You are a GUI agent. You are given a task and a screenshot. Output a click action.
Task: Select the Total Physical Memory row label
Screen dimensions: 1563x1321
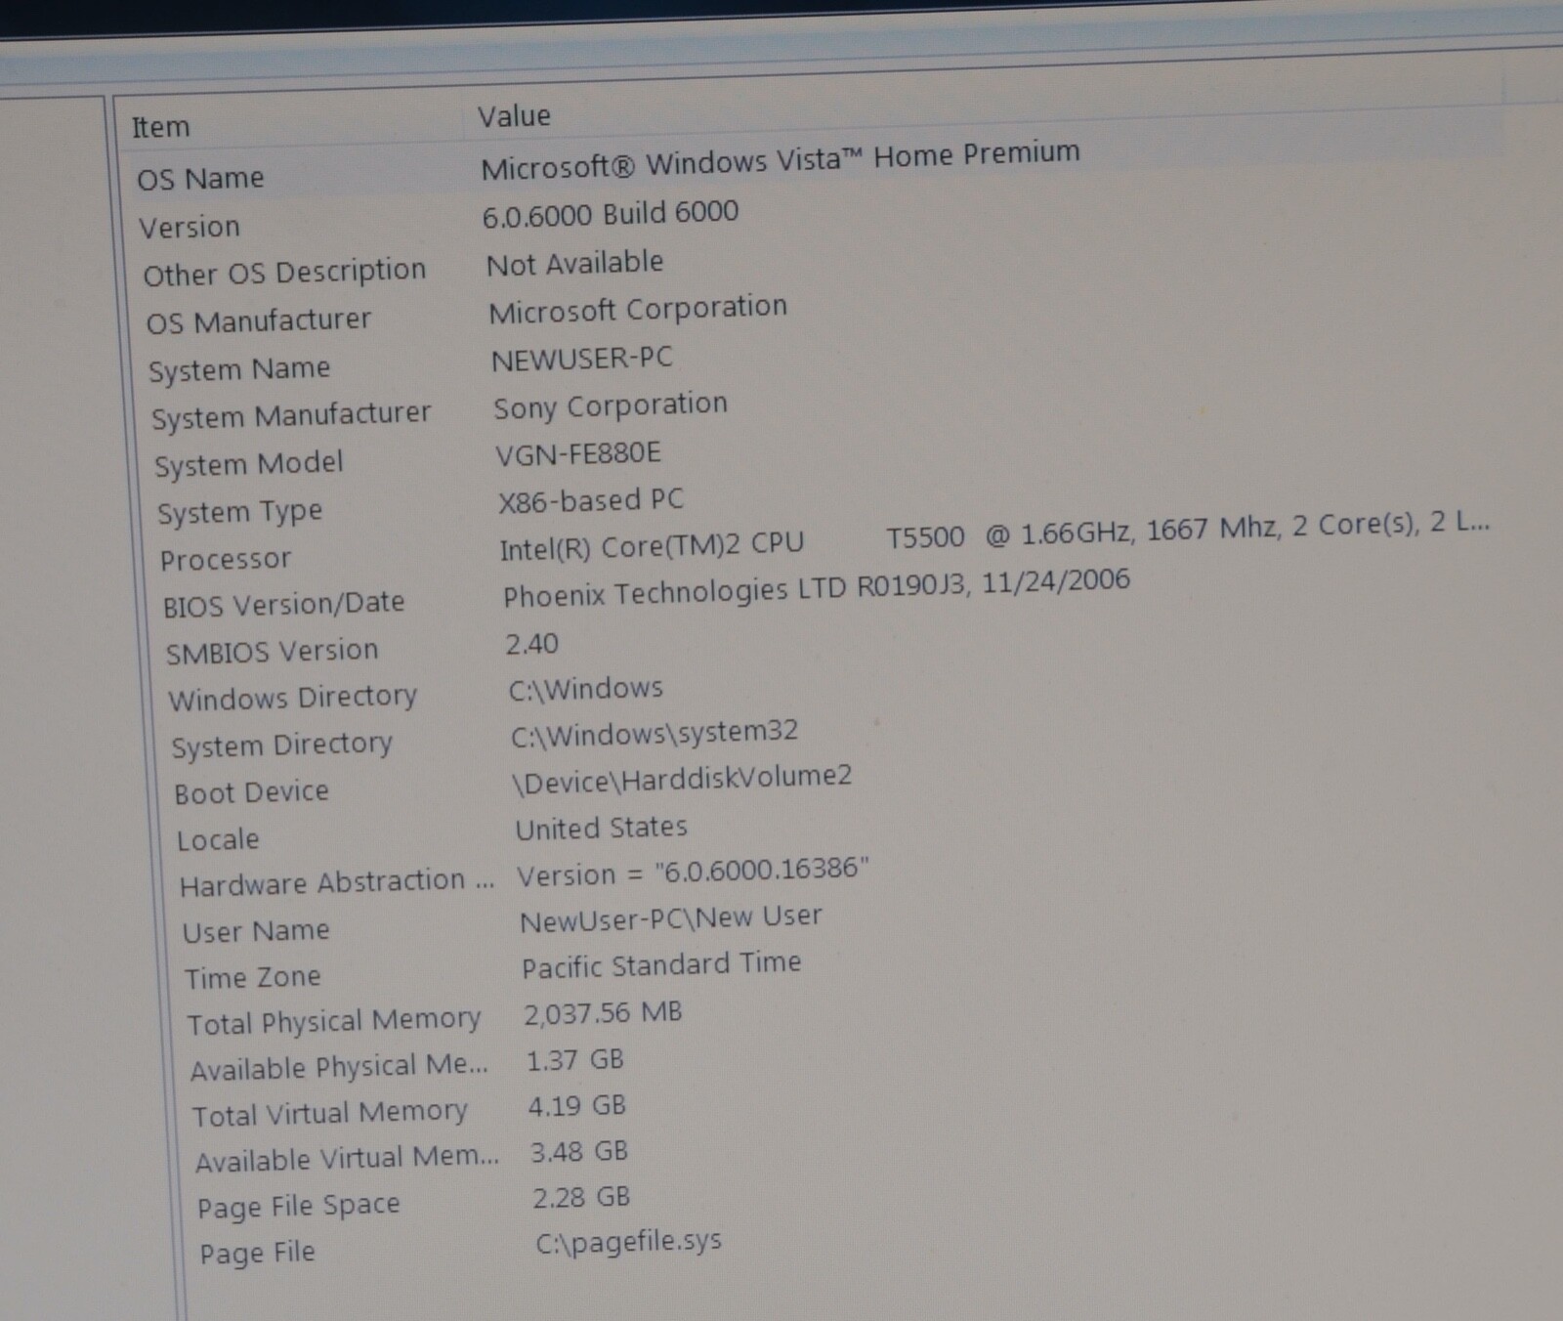tap(334, 1022)
